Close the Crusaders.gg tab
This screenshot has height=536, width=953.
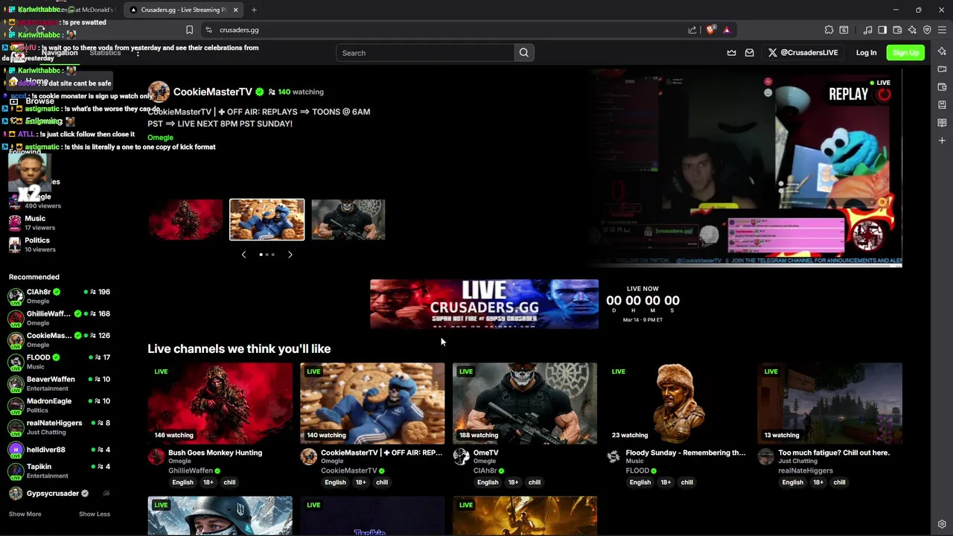pos(236,10)
